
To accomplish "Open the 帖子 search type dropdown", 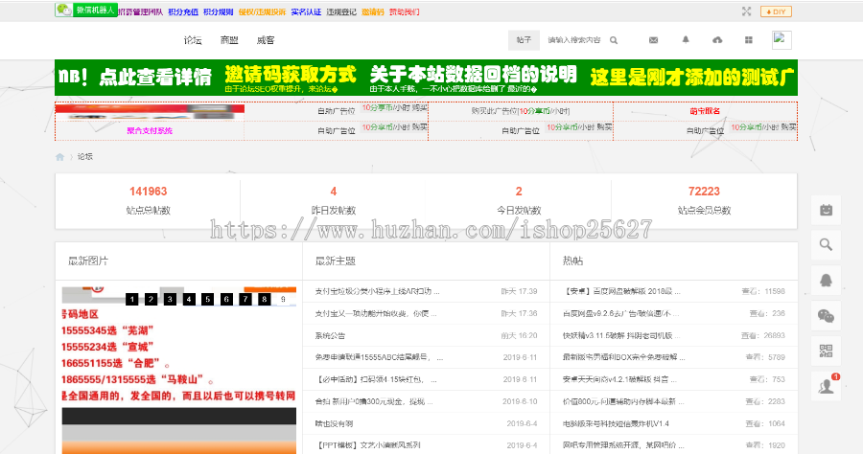I will click(524, 40).
